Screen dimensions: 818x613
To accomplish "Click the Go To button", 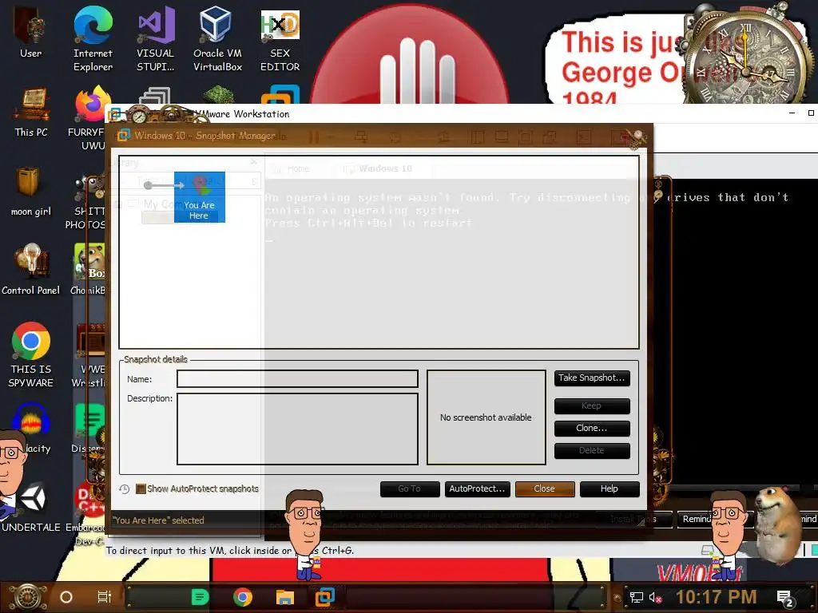I will (410, 489).
